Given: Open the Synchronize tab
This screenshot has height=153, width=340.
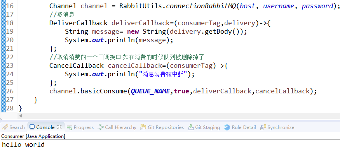Looking at the screenshot, I should tap(277, 127).
